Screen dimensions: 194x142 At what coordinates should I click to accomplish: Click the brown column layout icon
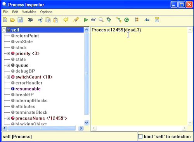pyautogui.click(x=137, y=20)
